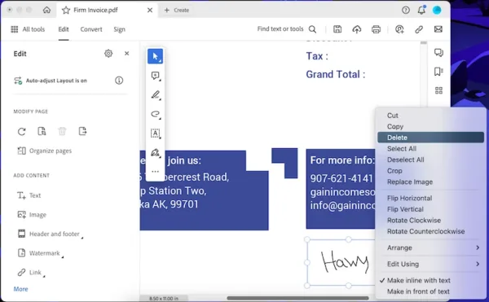Copy link using the chain icon

419,29
